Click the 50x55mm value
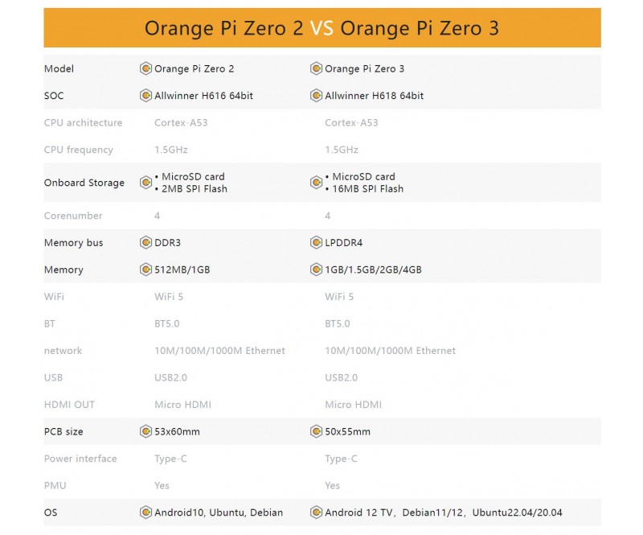 348,431
